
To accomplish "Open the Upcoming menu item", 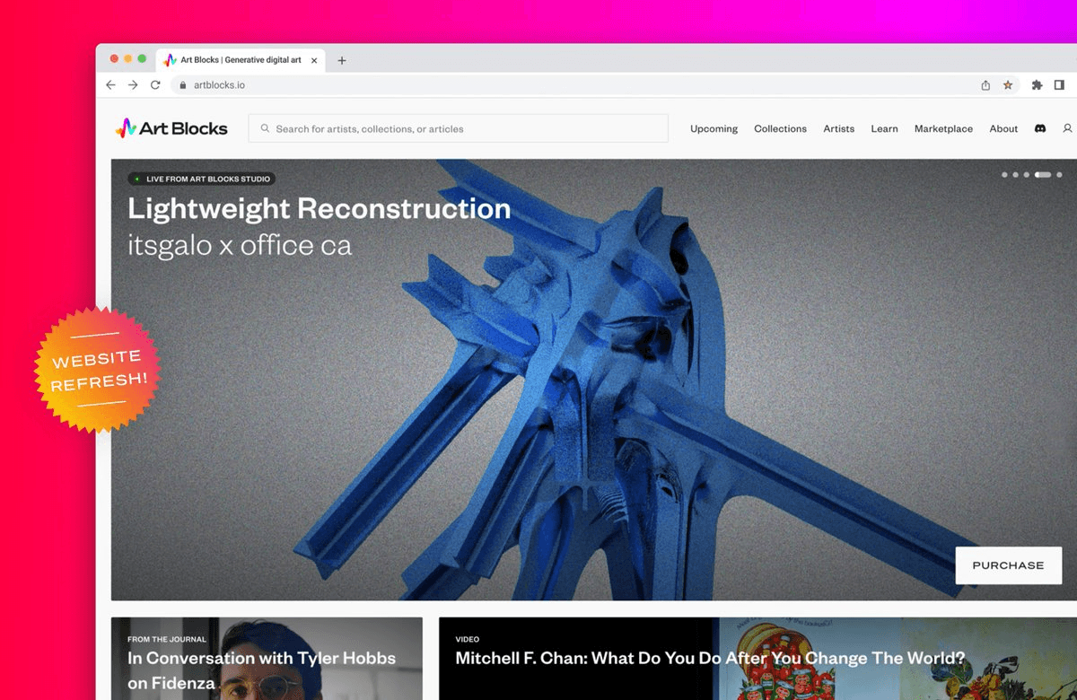I will tap(714, 128).
